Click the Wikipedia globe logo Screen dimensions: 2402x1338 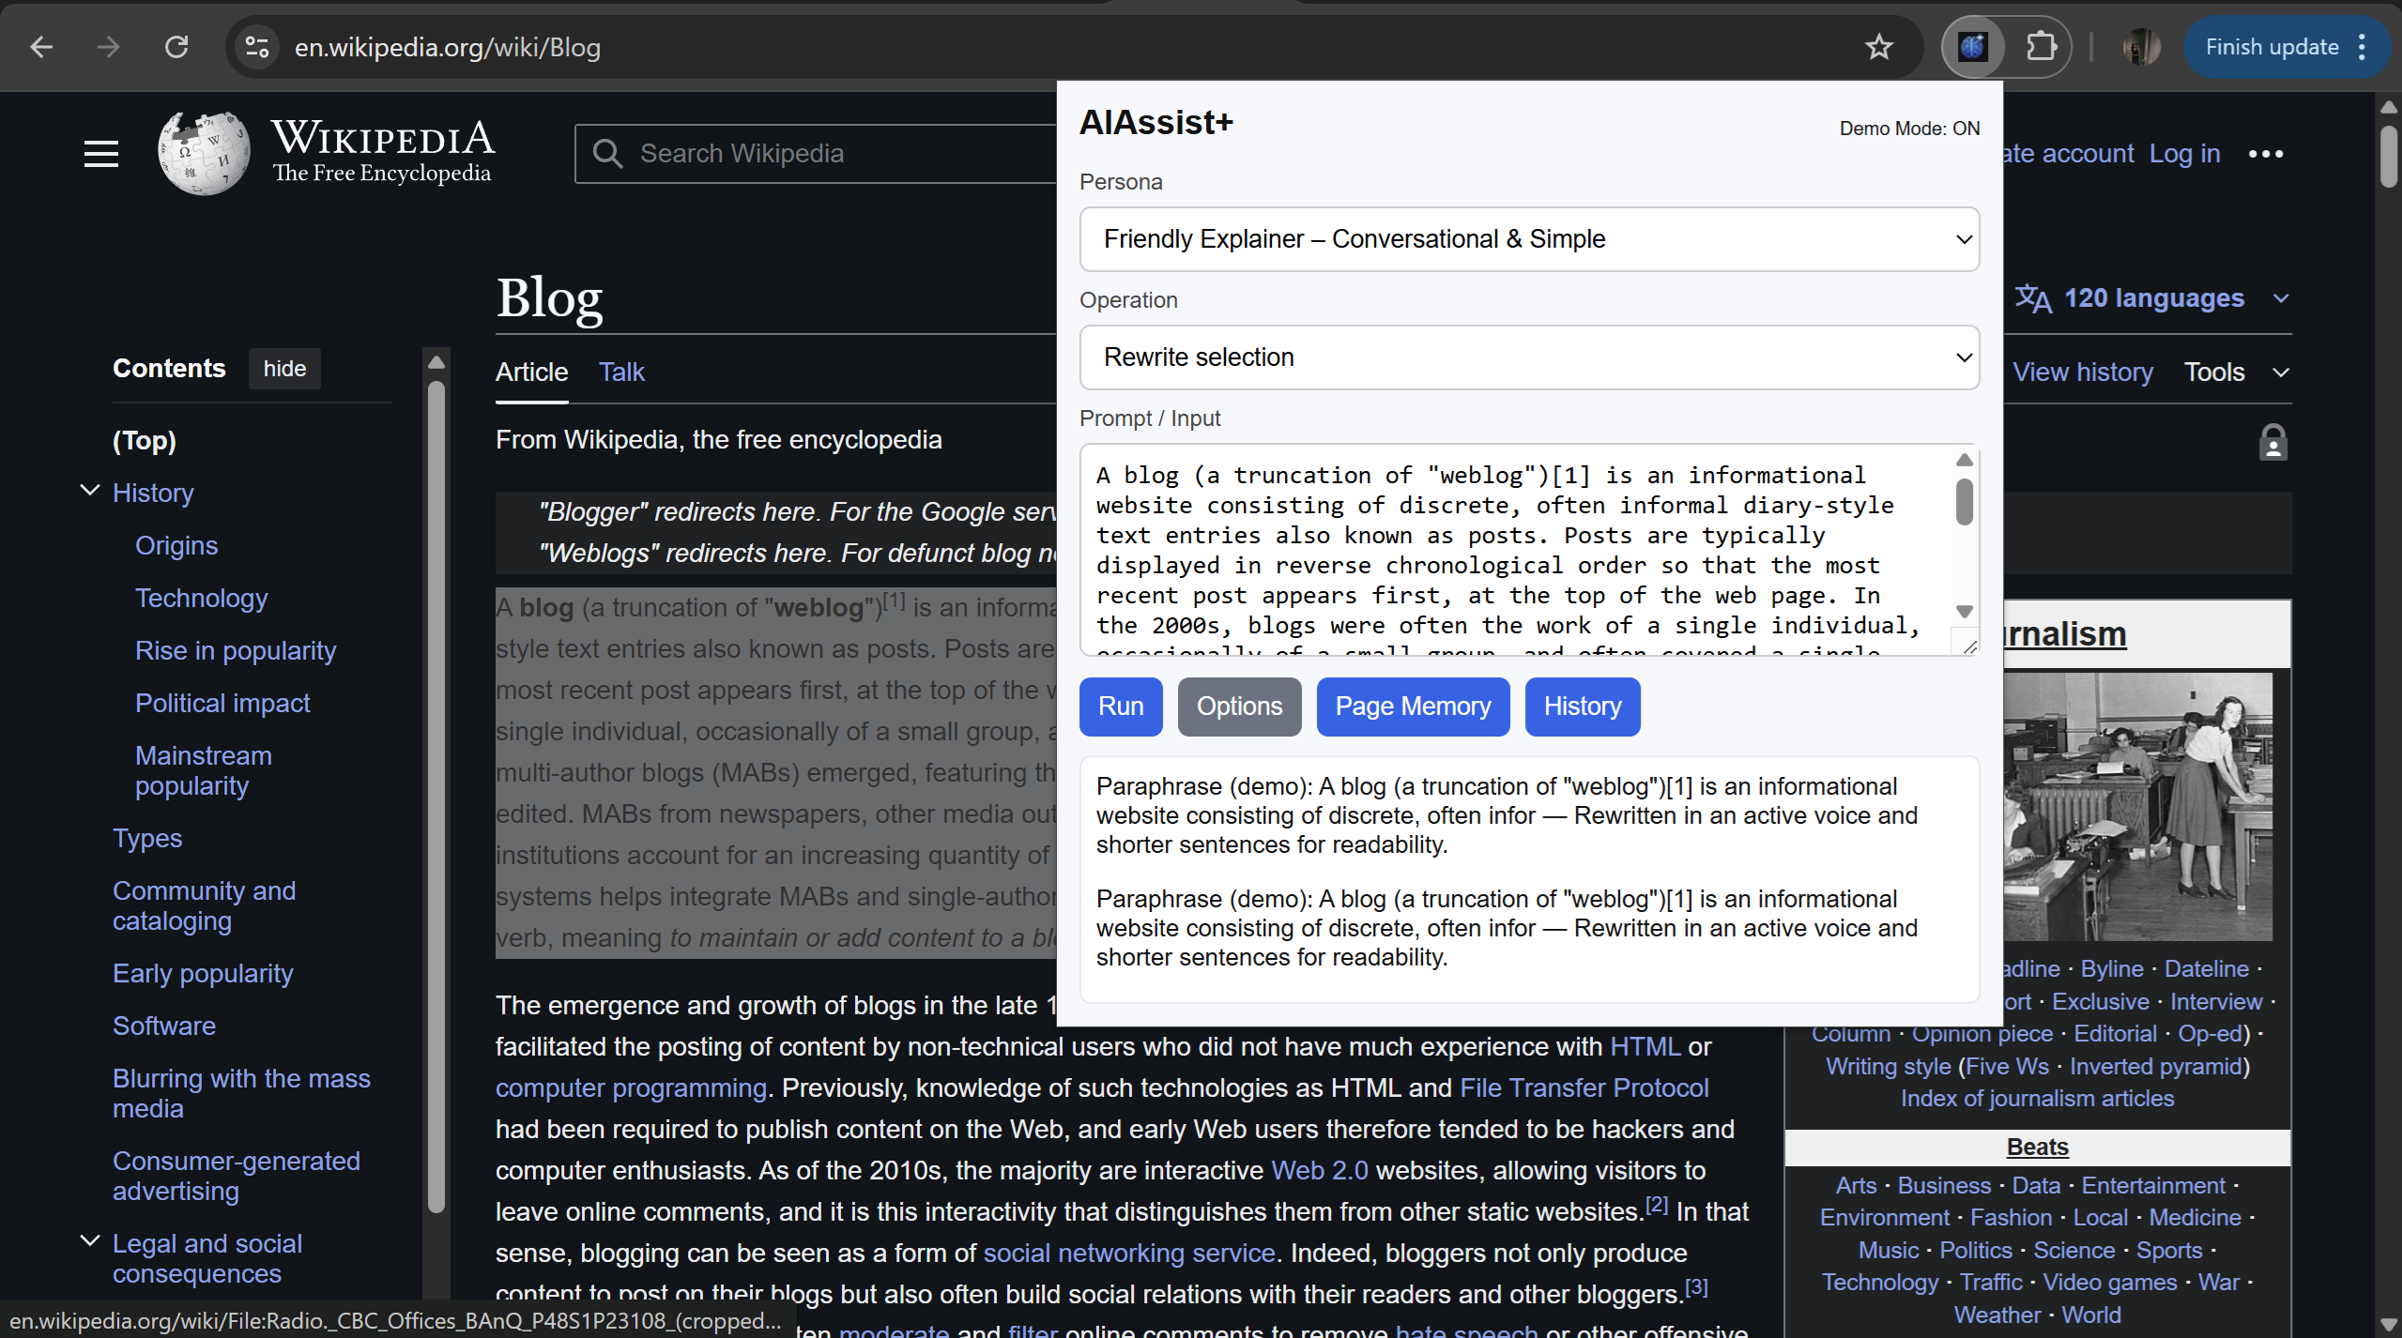click(x=204, y=154)
